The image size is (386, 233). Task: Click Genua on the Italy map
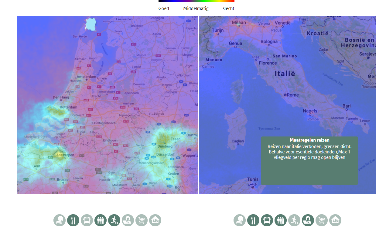(235, 43)
